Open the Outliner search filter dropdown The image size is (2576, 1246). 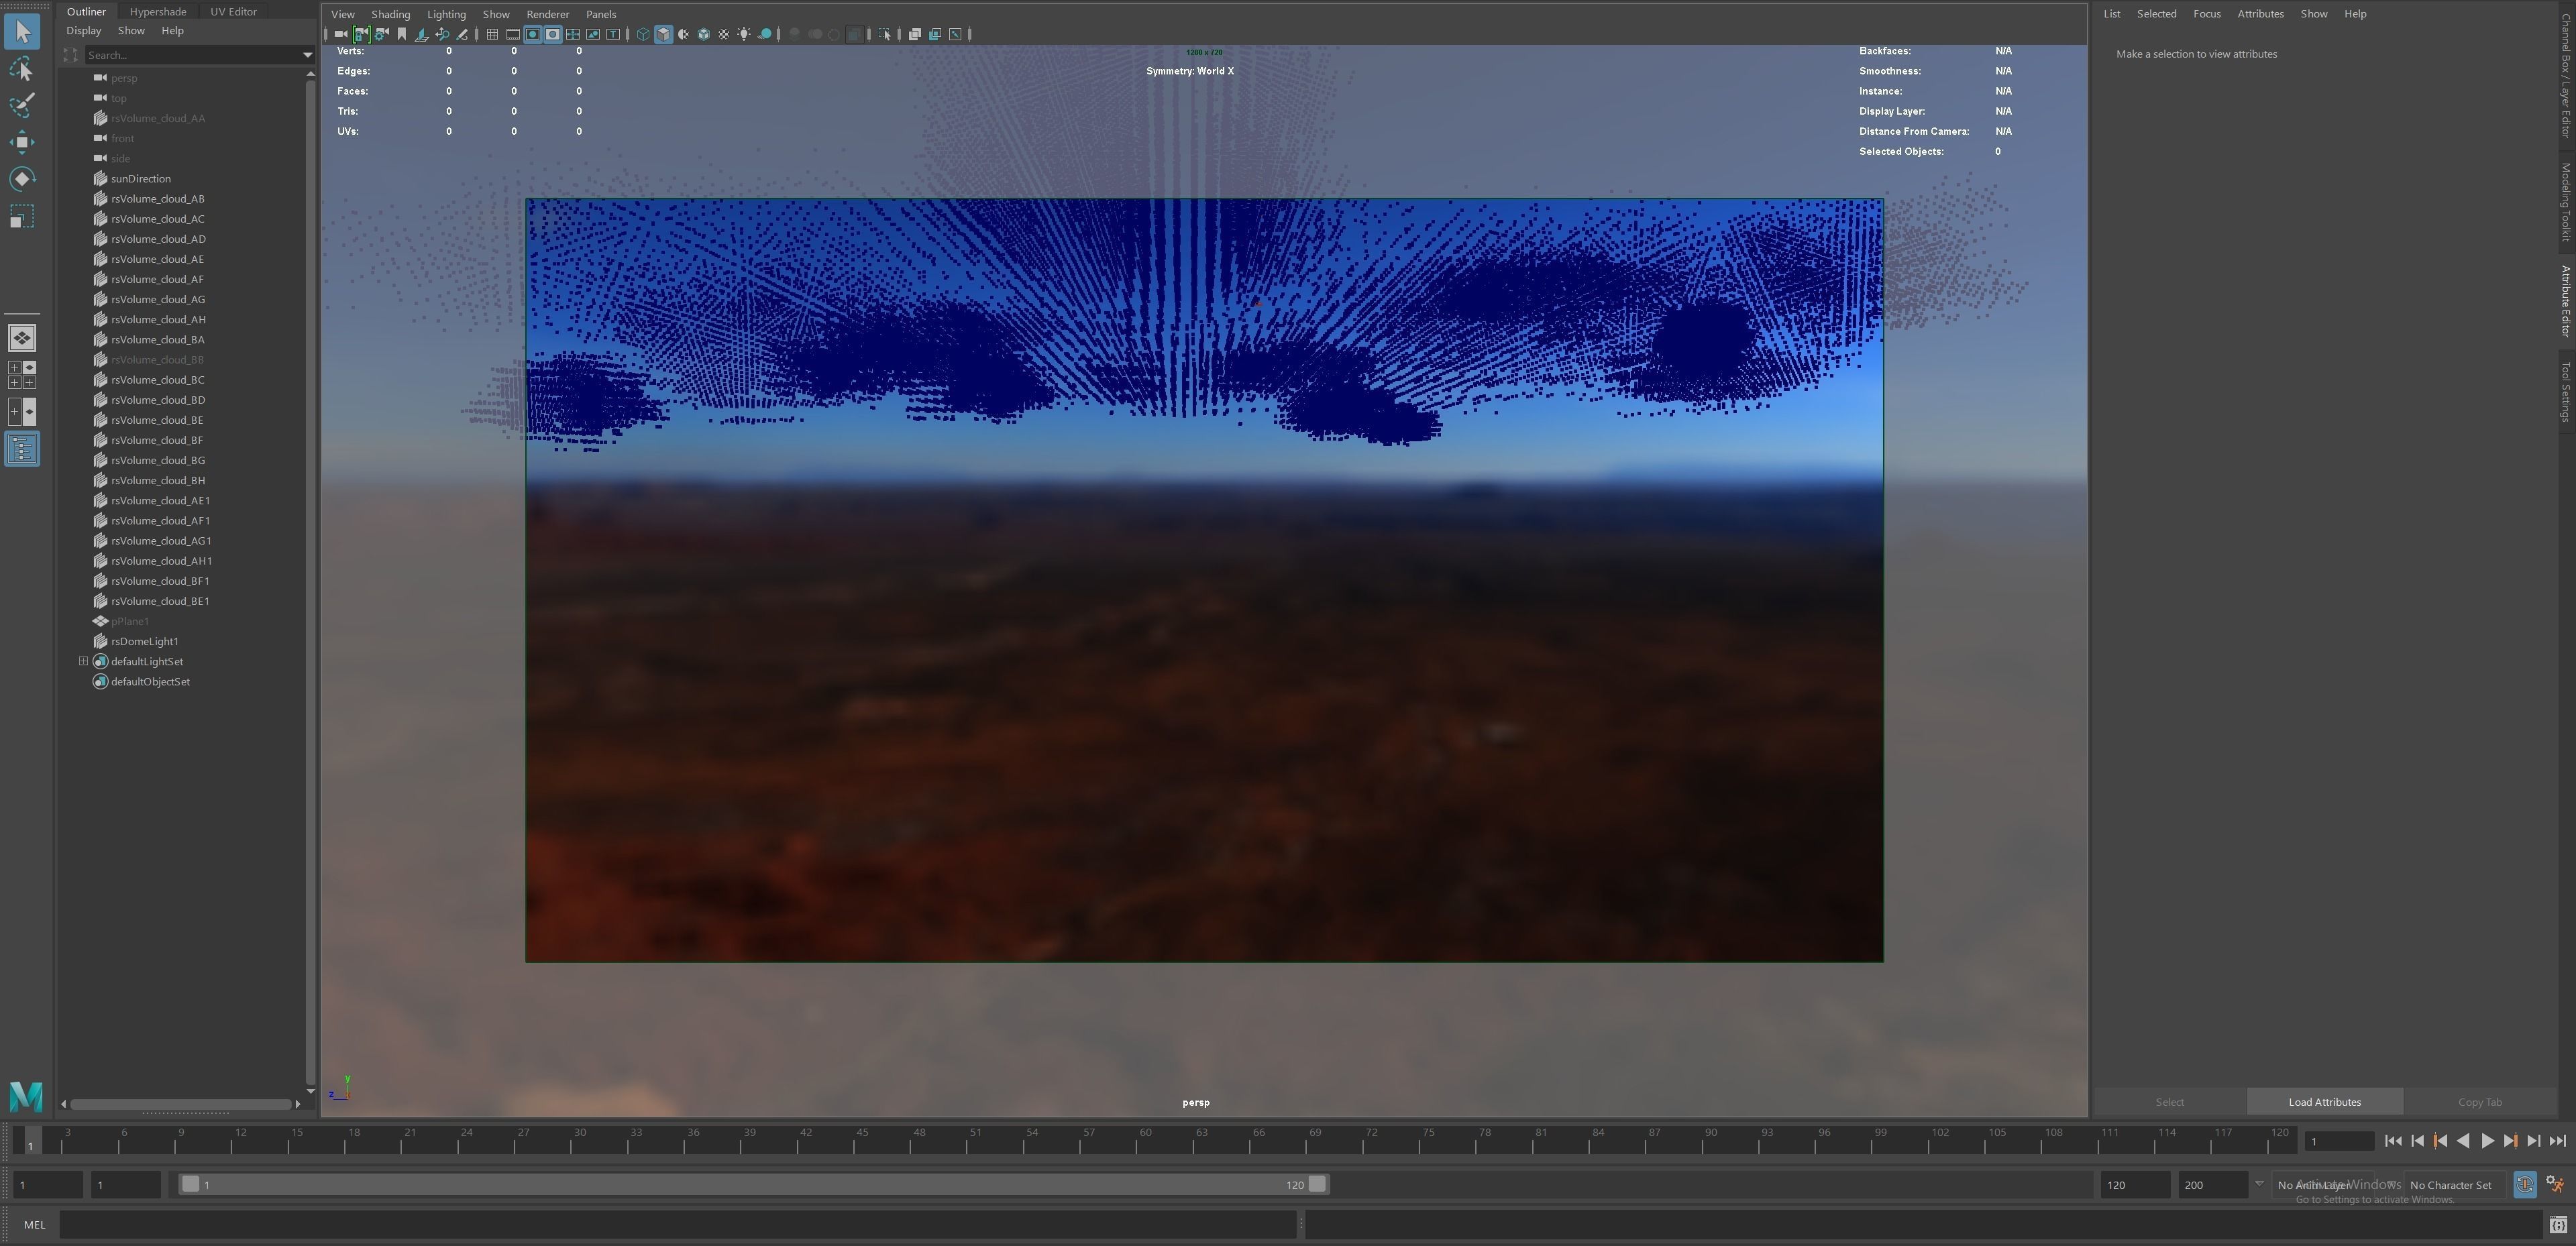click(x=307, y=55)
